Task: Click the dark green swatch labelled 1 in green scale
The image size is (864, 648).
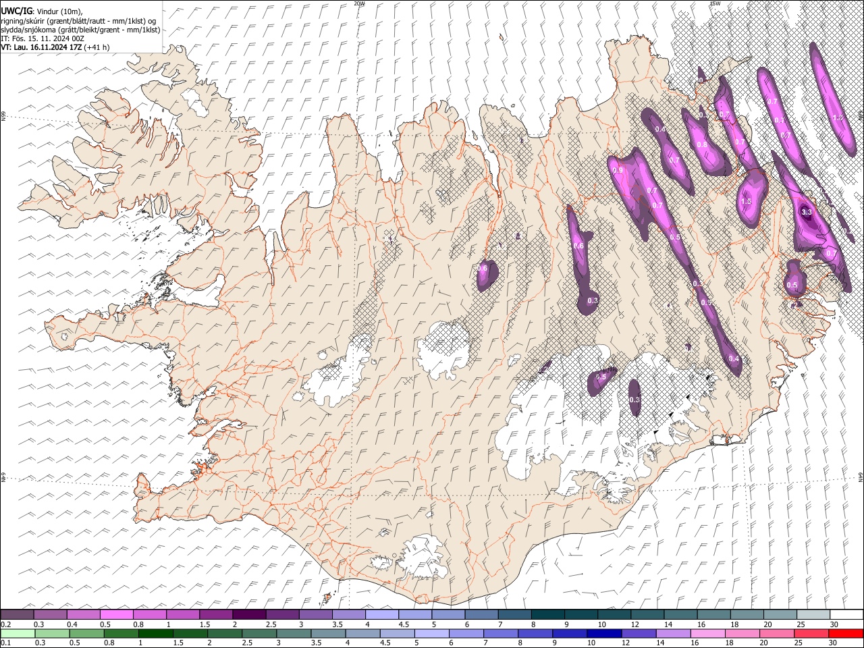Action: 155,633
